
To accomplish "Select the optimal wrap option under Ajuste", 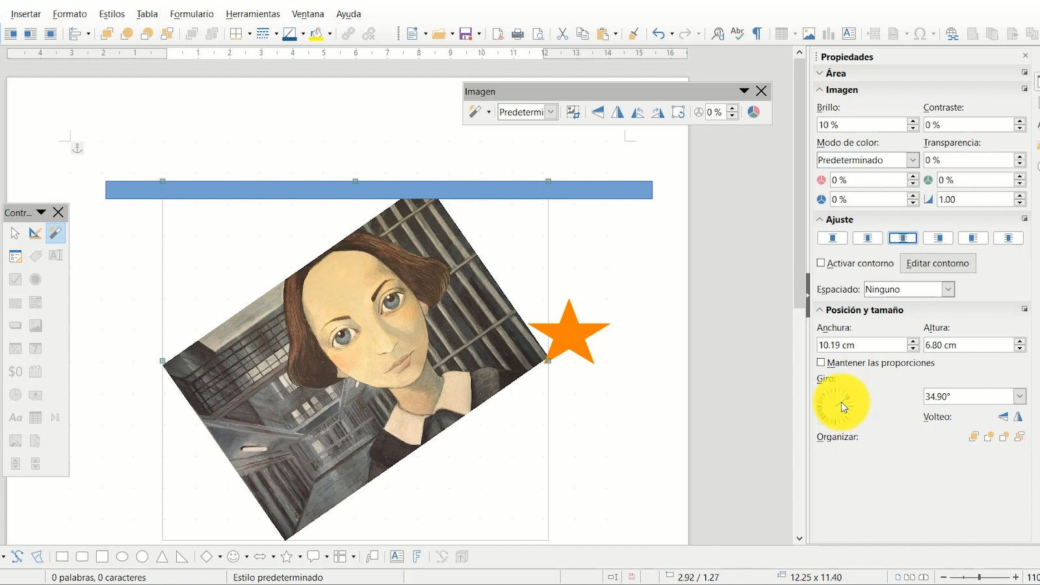I will (903, 238).
